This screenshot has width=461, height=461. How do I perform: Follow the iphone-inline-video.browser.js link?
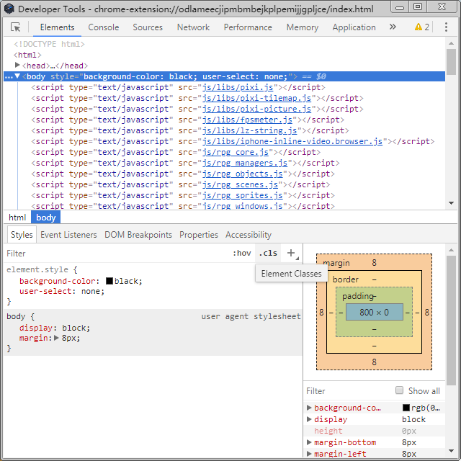point(292,141)
